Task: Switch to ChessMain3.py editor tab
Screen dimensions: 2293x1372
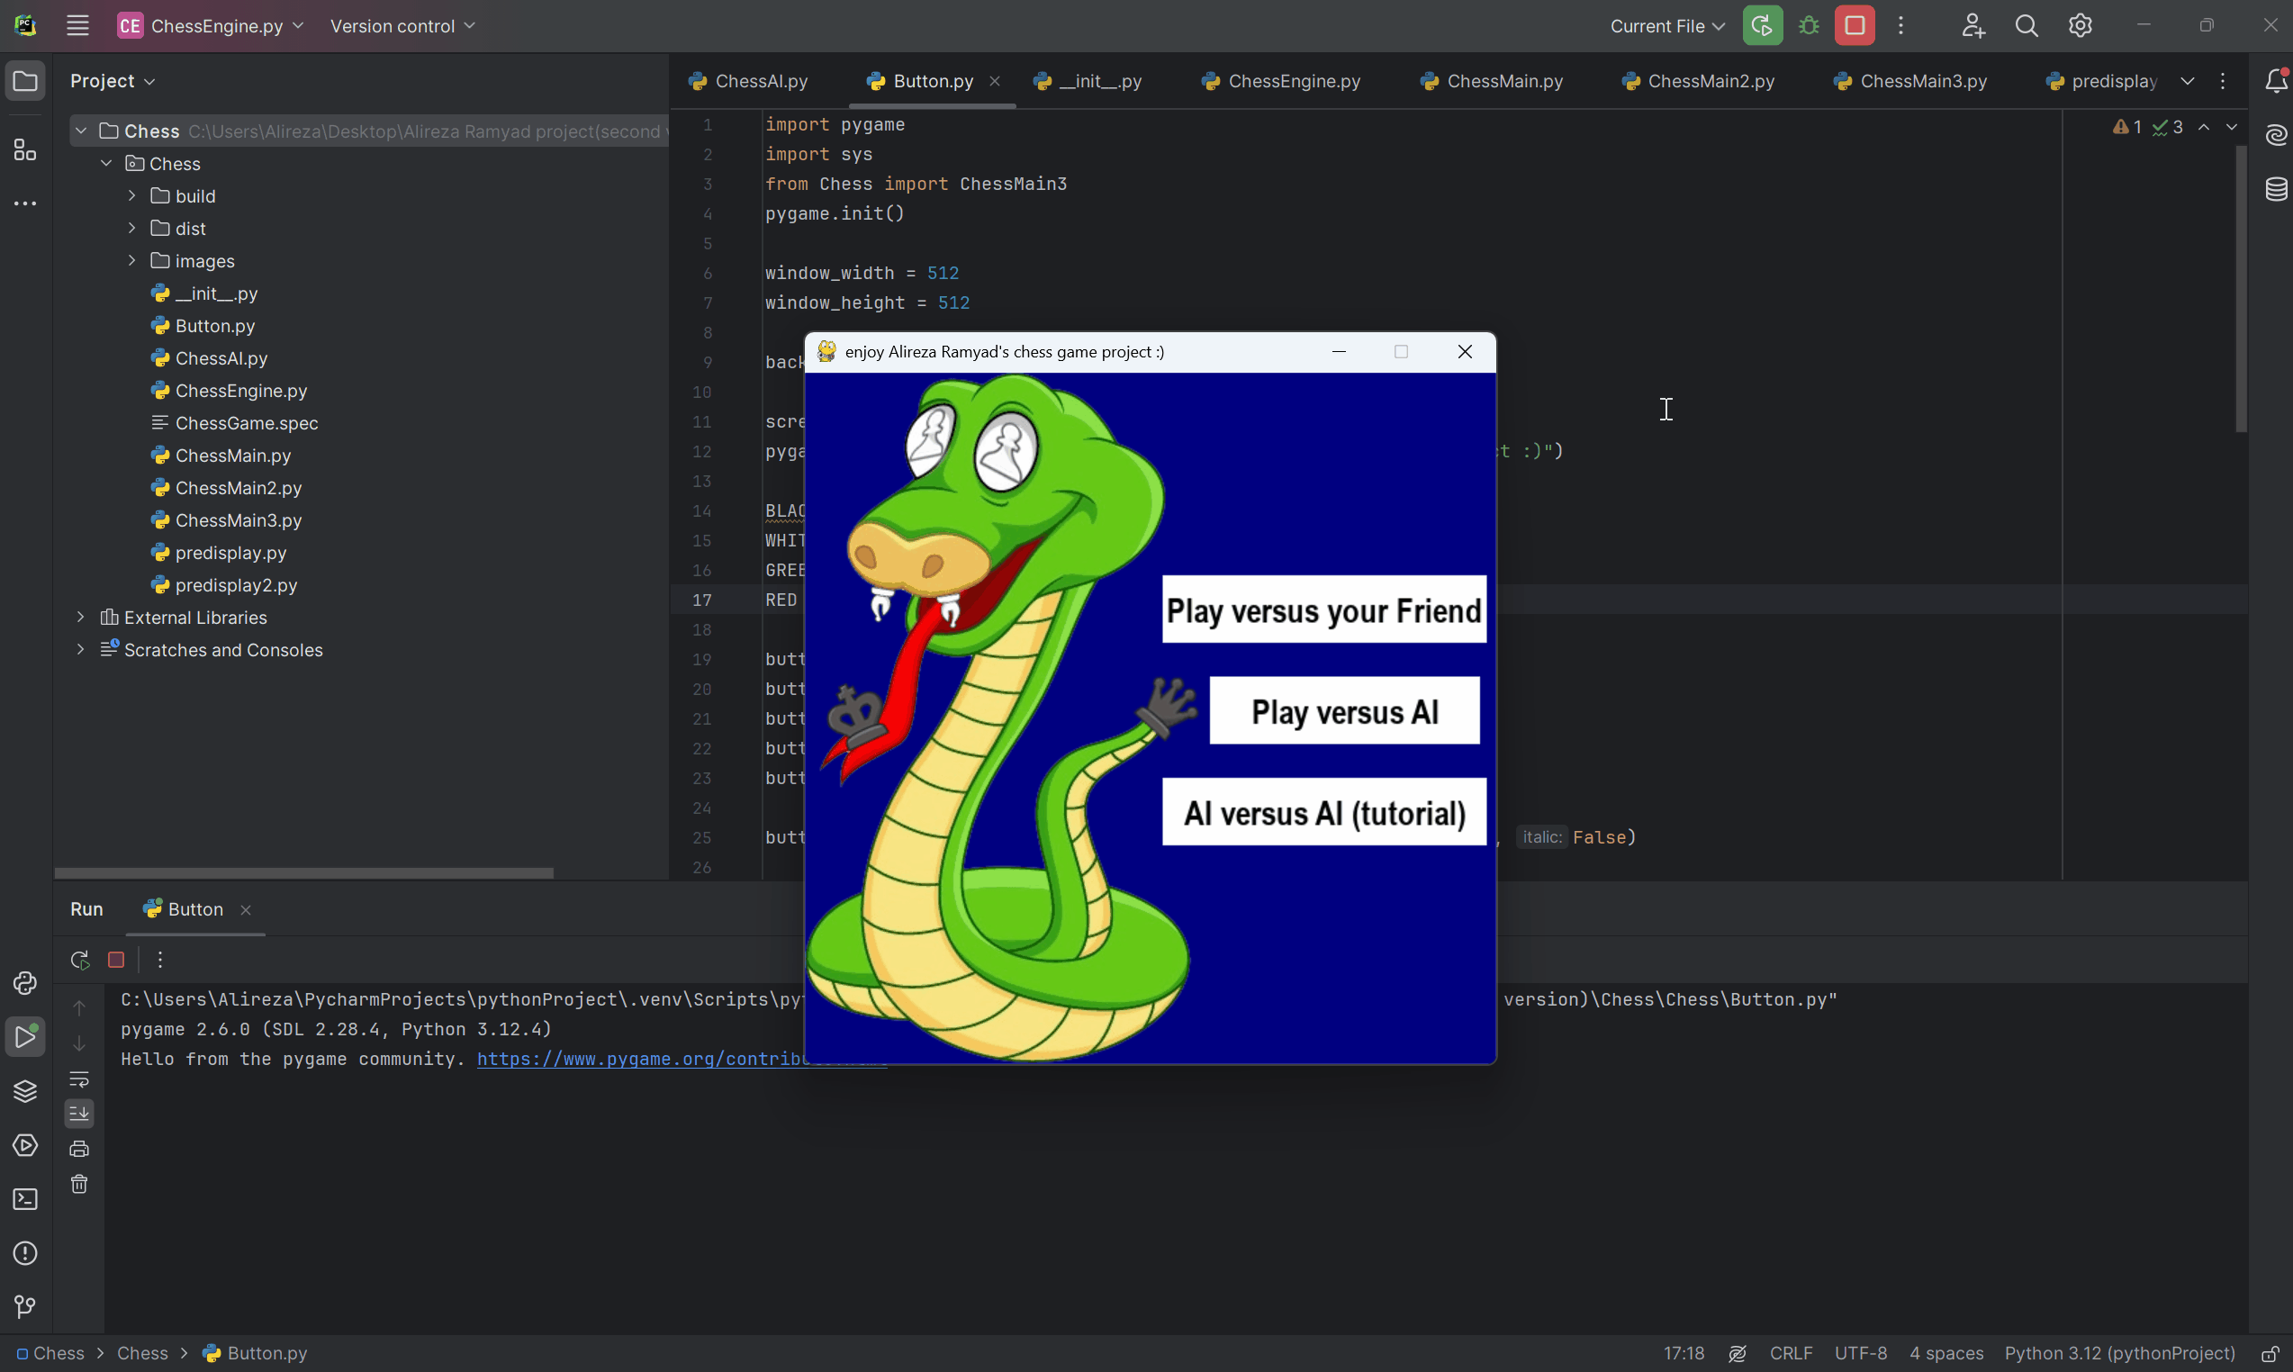Action: [1910, 81]
